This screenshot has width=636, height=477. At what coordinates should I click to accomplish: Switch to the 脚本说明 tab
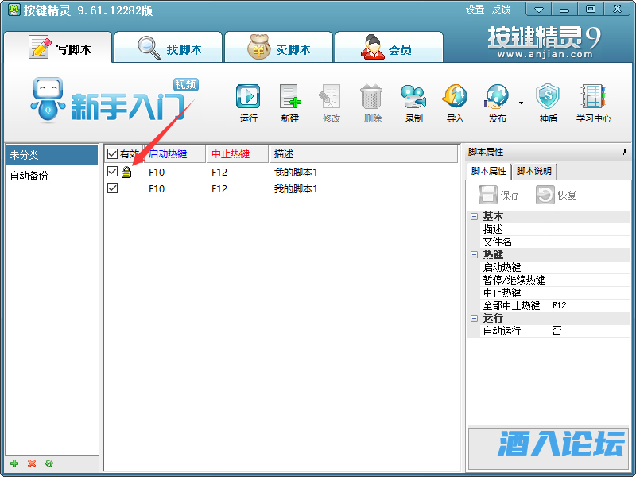(x=534, y=171)
